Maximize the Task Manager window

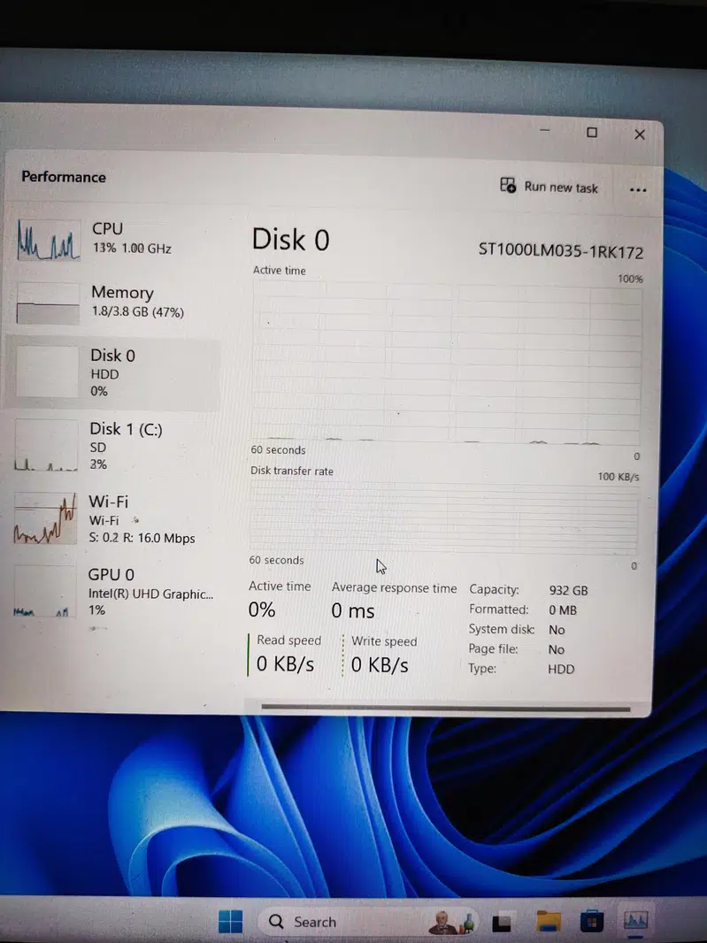(592, 133)
